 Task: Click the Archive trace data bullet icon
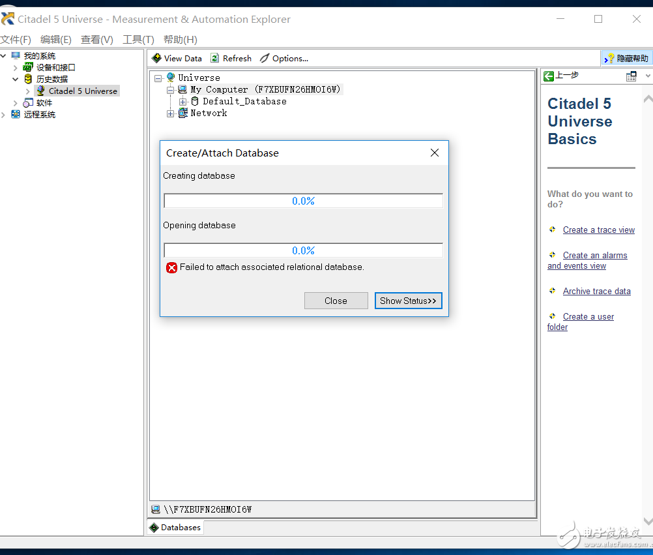tap(552, 290)
